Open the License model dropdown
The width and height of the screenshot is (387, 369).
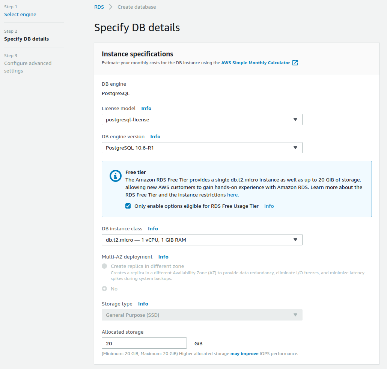click(202, 119)
